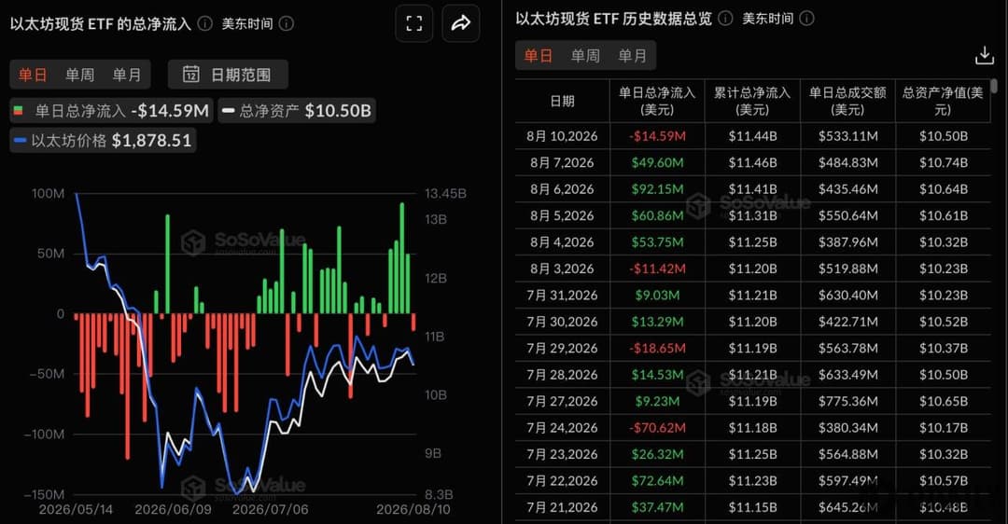Select 单日 tab in the chart panel

(x=33, y=75)
